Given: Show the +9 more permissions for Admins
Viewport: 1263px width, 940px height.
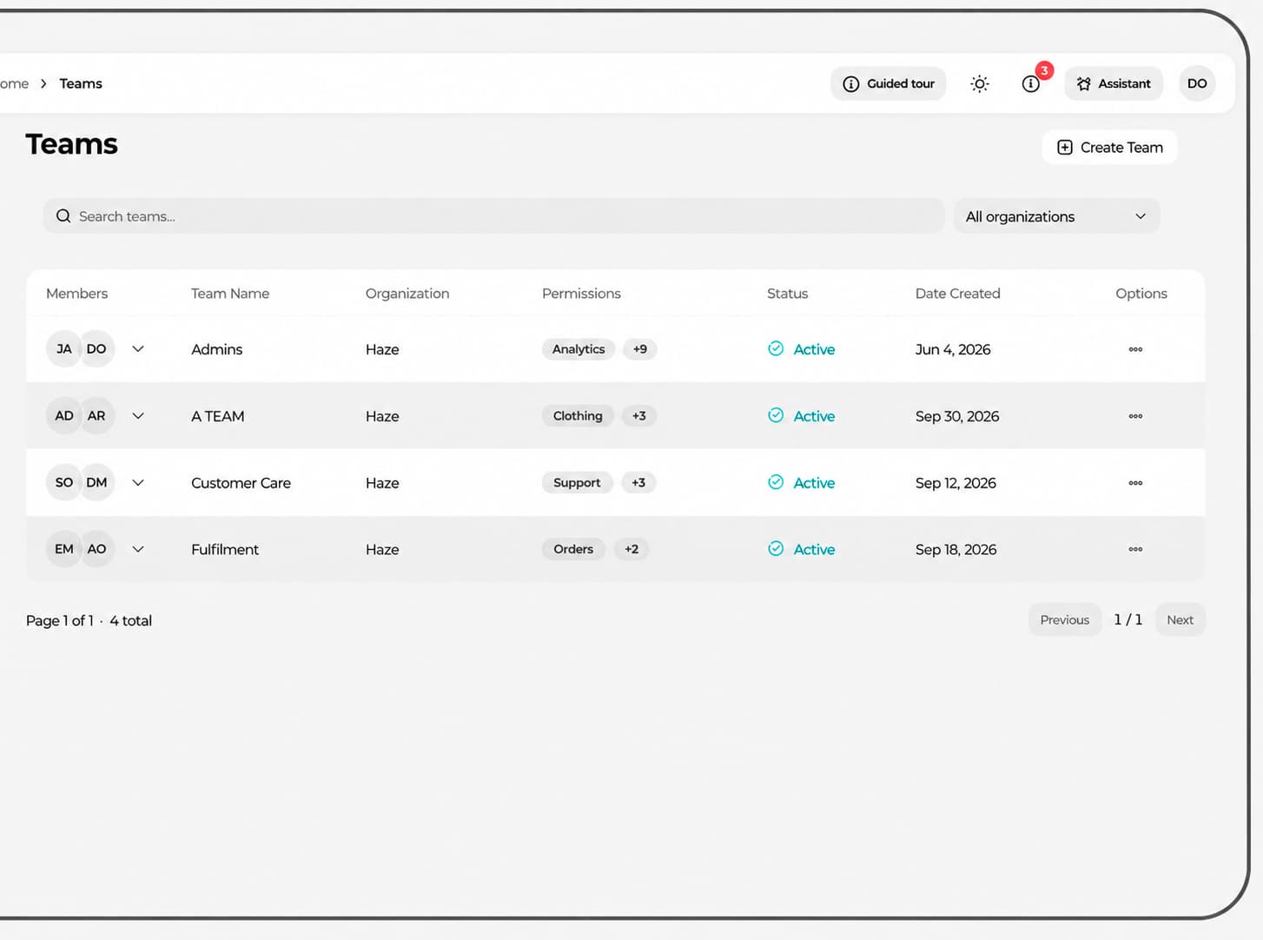Looking at the screenshot, I should [x=640, y=349].
